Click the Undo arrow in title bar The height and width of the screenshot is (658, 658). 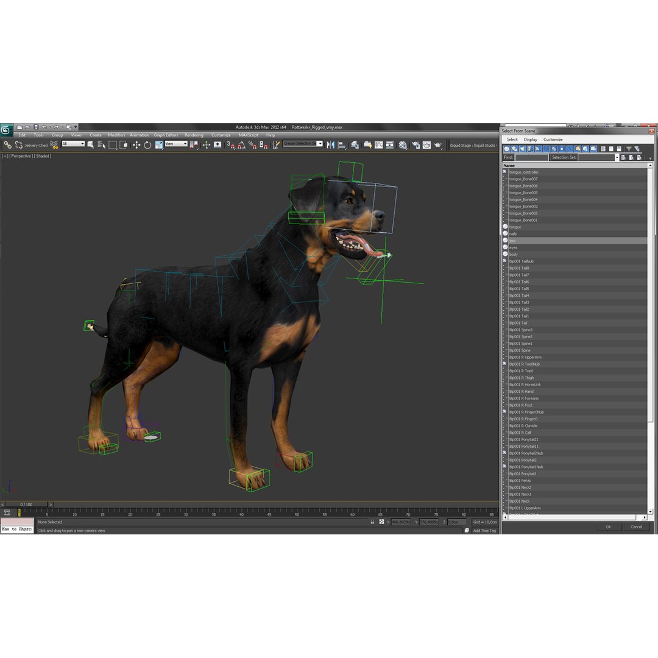(x=44, y=127)
